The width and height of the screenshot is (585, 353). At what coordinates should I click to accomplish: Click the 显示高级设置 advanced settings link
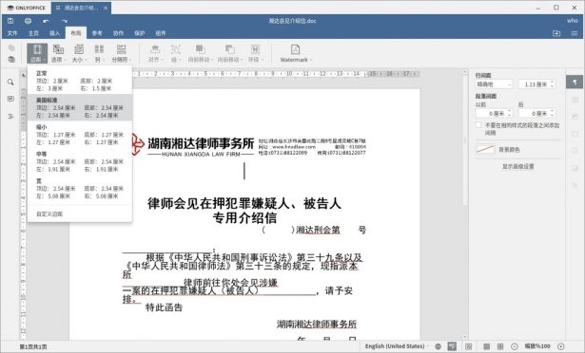coord(517,166)
